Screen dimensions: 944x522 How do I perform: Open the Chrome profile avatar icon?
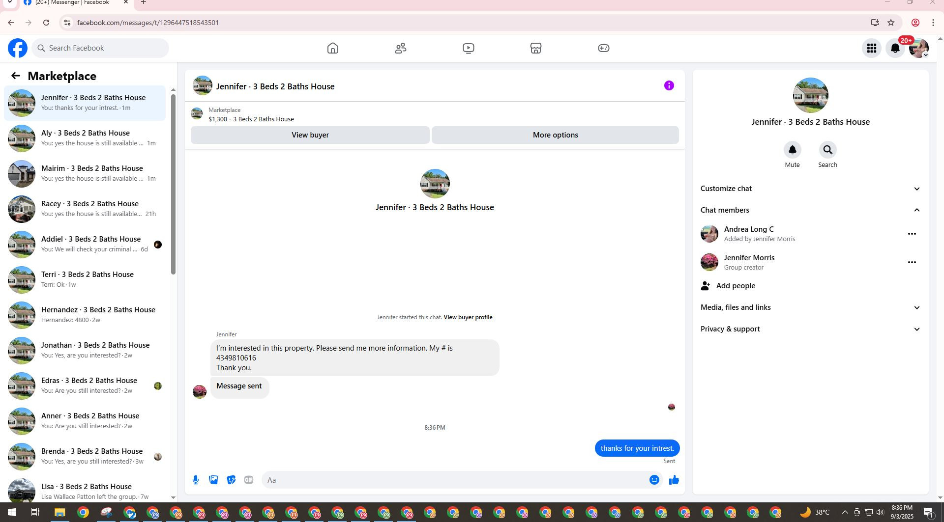(915, 23)
